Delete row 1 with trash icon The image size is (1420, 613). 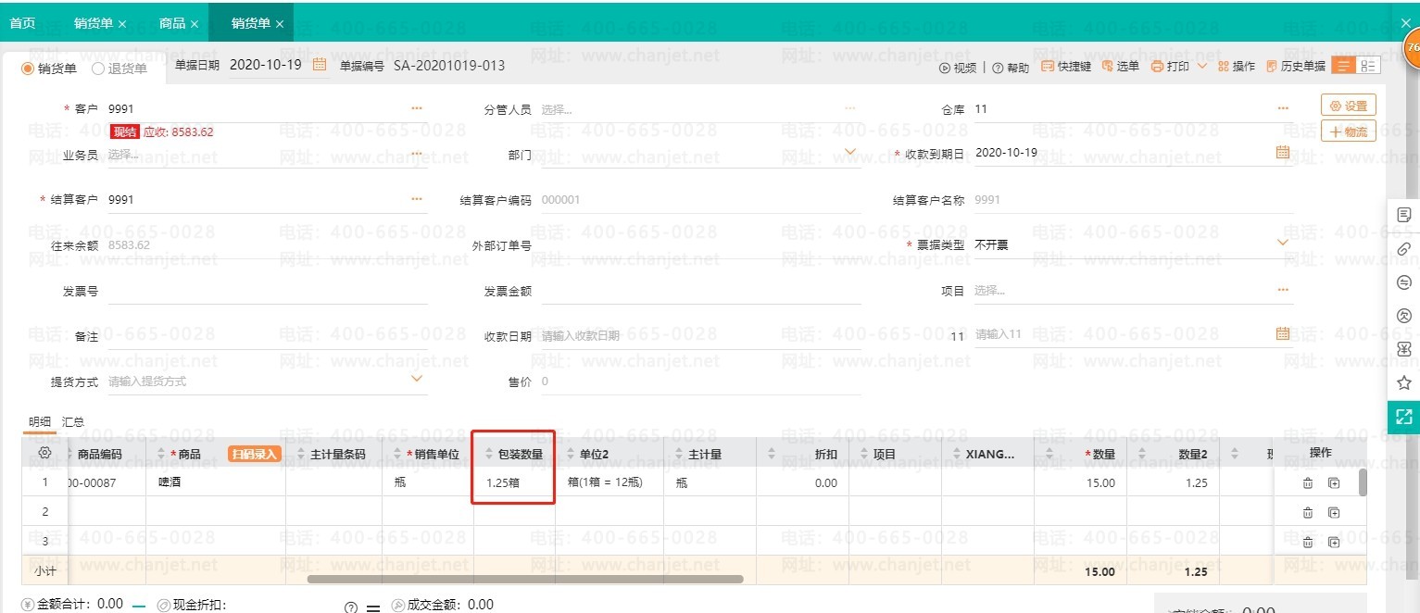(x=1308, y=482)
